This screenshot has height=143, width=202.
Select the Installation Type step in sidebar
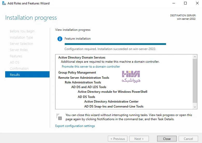[x=21, y=38]
